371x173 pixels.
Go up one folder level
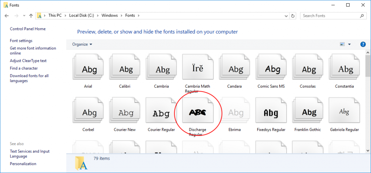coord(31,16)
